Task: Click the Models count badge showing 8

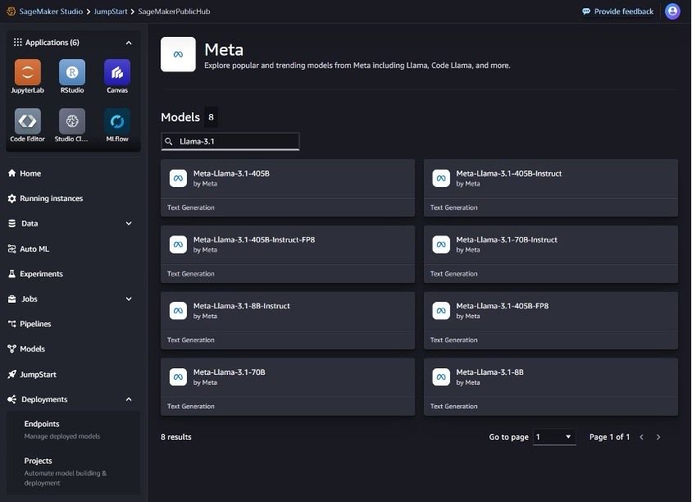Action: (x=211, y=117)
